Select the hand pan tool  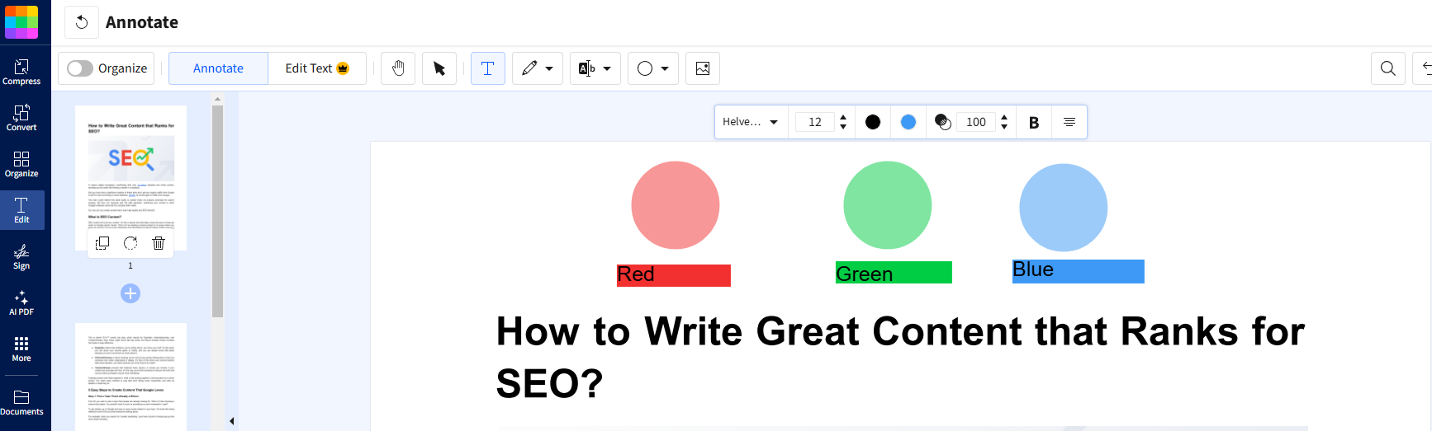click(x=398, y=68)
